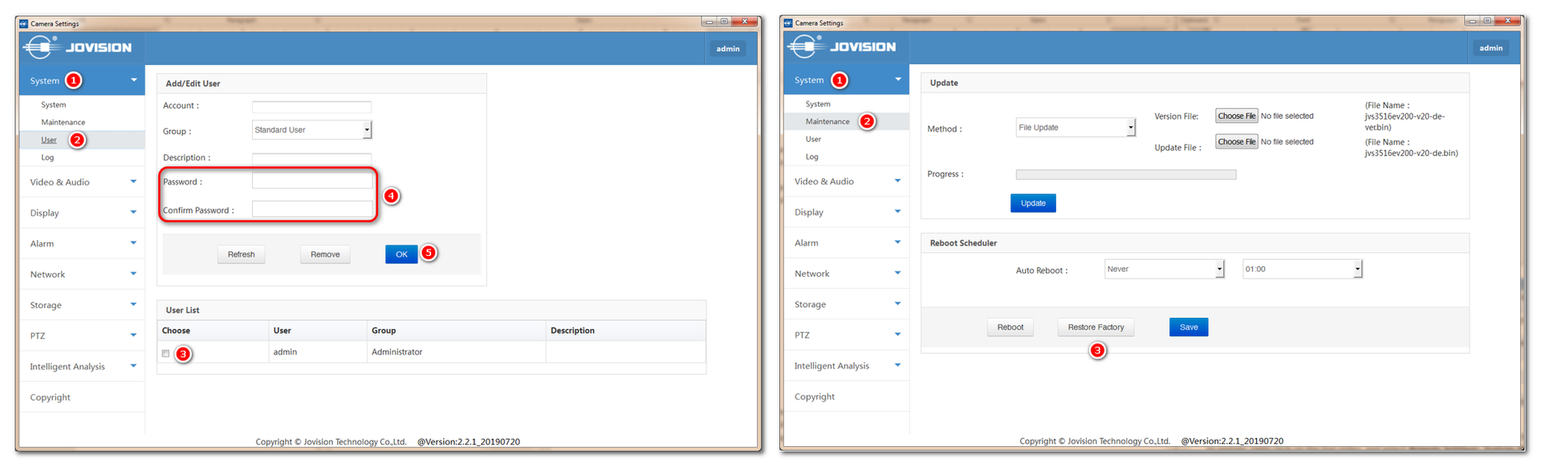Image resolution: width=1541 pixels, height=467 pixels.
Task: Open the Group dropdown showing Standard User
Action: (x=311, y=130)
